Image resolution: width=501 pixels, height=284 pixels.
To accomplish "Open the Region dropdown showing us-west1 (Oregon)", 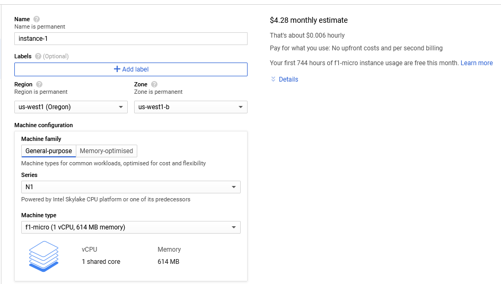I will [71, 107].
